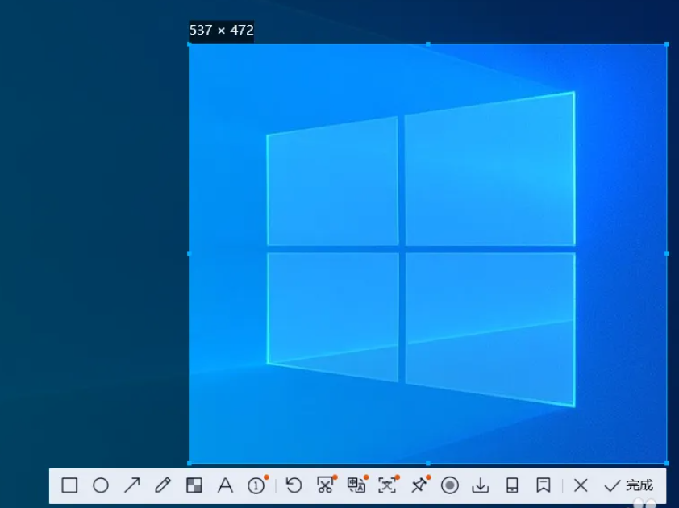Image resolution: width=679 pixels, height=508 pixels.
Task: Cancel the screenshot with X icon
Action: tap(581, 485)
